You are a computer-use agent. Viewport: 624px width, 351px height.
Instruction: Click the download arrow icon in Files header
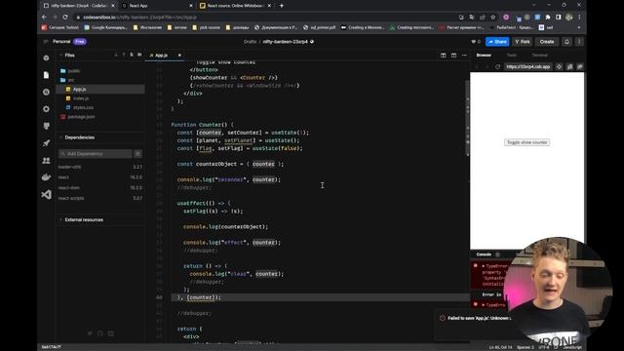116,55
